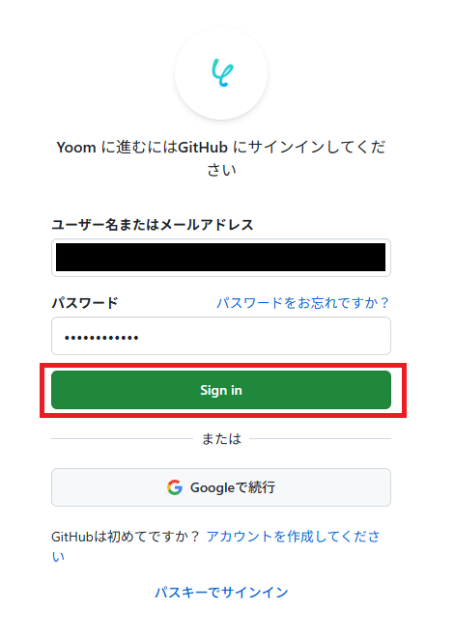
Task: Click the または divider text
Action: (x=221, y=438)
